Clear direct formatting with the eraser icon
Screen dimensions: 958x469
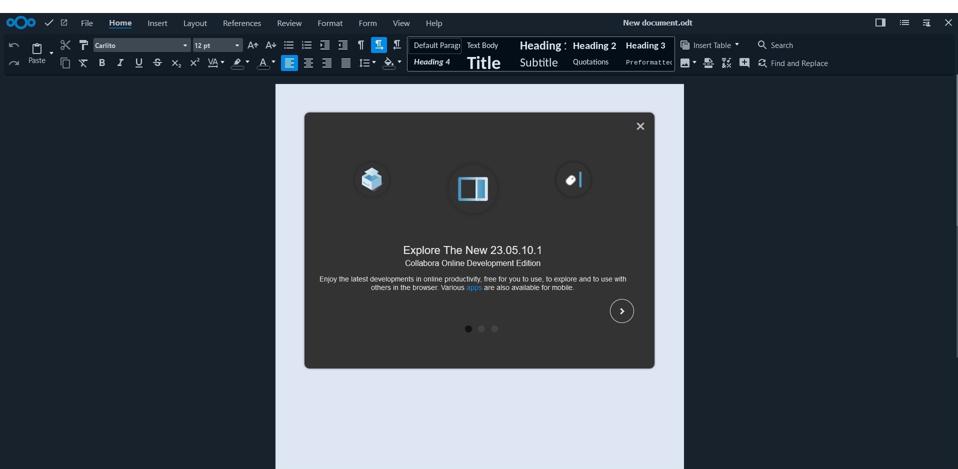pyautogui.click(x=83, y=63)
